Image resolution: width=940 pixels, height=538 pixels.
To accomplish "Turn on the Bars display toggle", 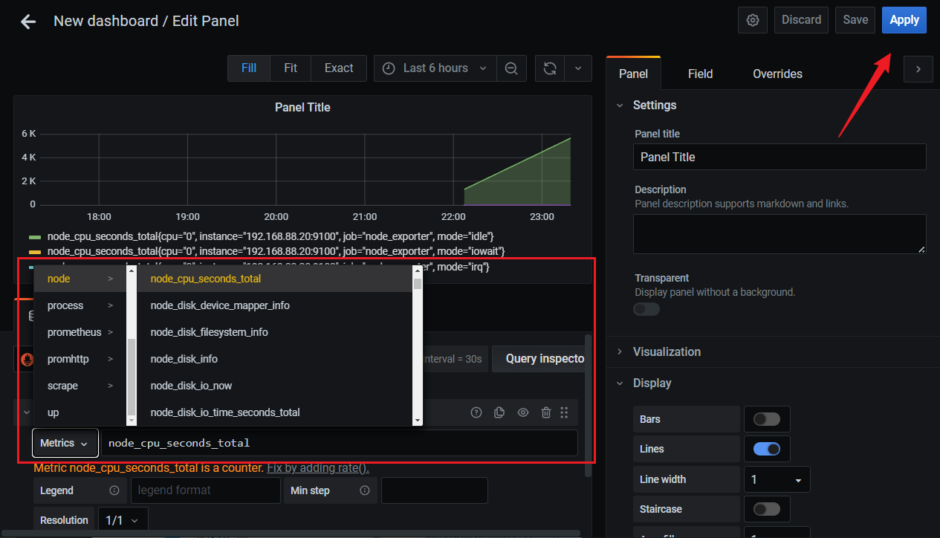I will click(766, 419).
